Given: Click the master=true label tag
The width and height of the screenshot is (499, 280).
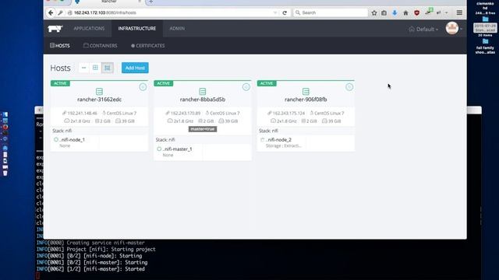Looking at the screenshot, I should tap(203, 129).
